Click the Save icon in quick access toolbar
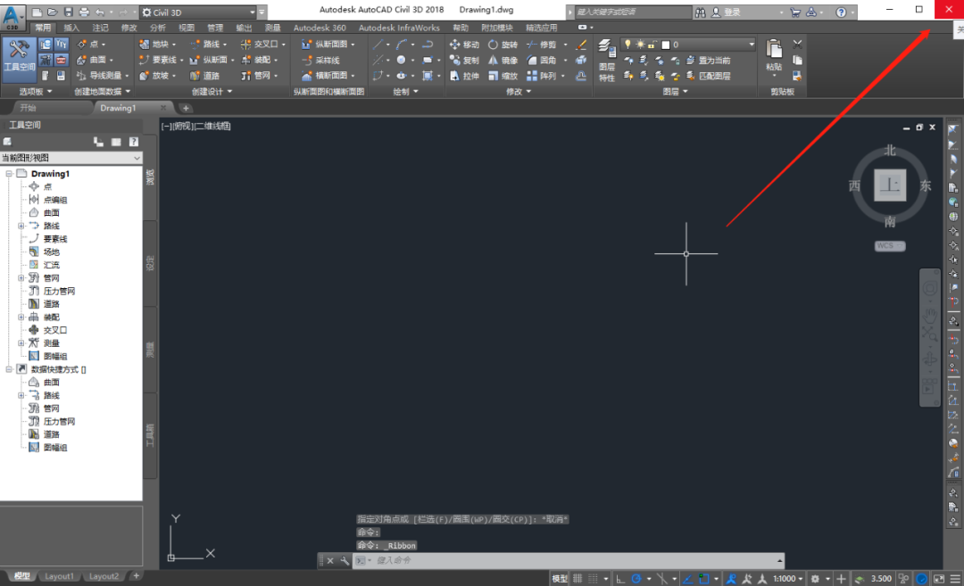 [68, 12]
